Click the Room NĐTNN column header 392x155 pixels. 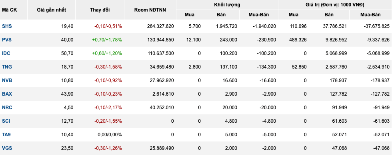(x=150, y=10)
